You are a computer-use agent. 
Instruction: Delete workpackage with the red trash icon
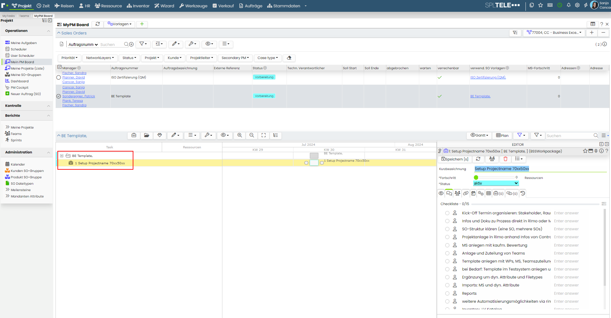tap(505, 159)
